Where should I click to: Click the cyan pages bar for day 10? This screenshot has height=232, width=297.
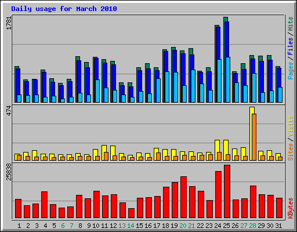click(97, 91)
